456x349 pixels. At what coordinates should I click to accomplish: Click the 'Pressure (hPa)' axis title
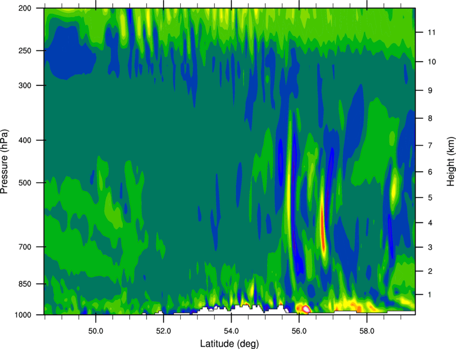click(x=4, y=162)
